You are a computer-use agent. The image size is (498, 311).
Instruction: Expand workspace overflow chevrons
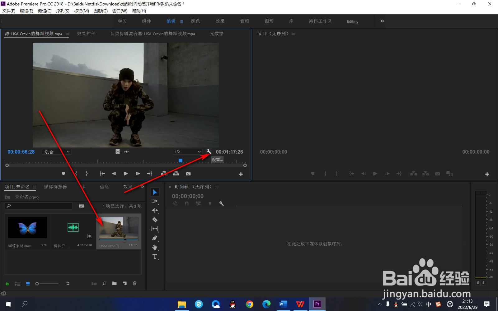pos(382,21)
